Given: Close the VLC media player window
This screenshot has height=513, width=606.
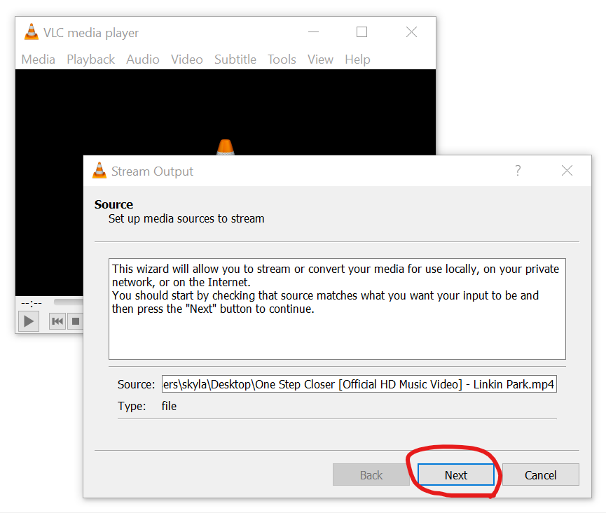Looking at the screenshot, I should (x=412, y=32).
